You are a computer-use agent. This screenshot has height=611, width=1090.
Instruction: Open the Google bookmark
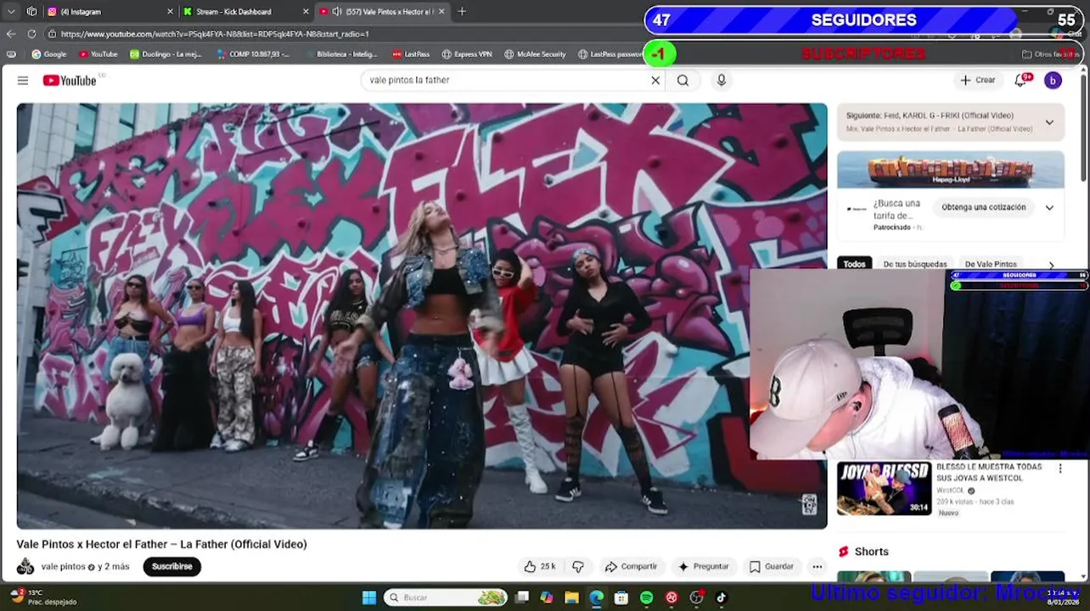click(49, 54)
